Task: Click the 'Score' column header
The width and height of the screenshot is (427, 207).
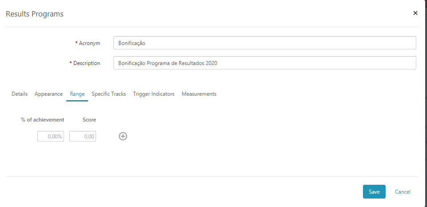Action: coord(89,120)
